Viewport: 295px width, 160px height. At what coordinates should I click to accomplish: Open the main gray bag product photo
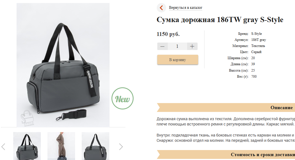coord(63,65)
